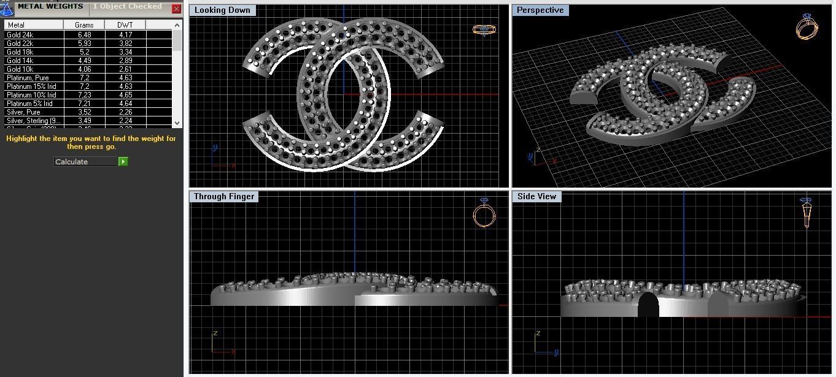Click the 2,24 DWT value
This screenshot has height=377, width=836.
[125, 121]
